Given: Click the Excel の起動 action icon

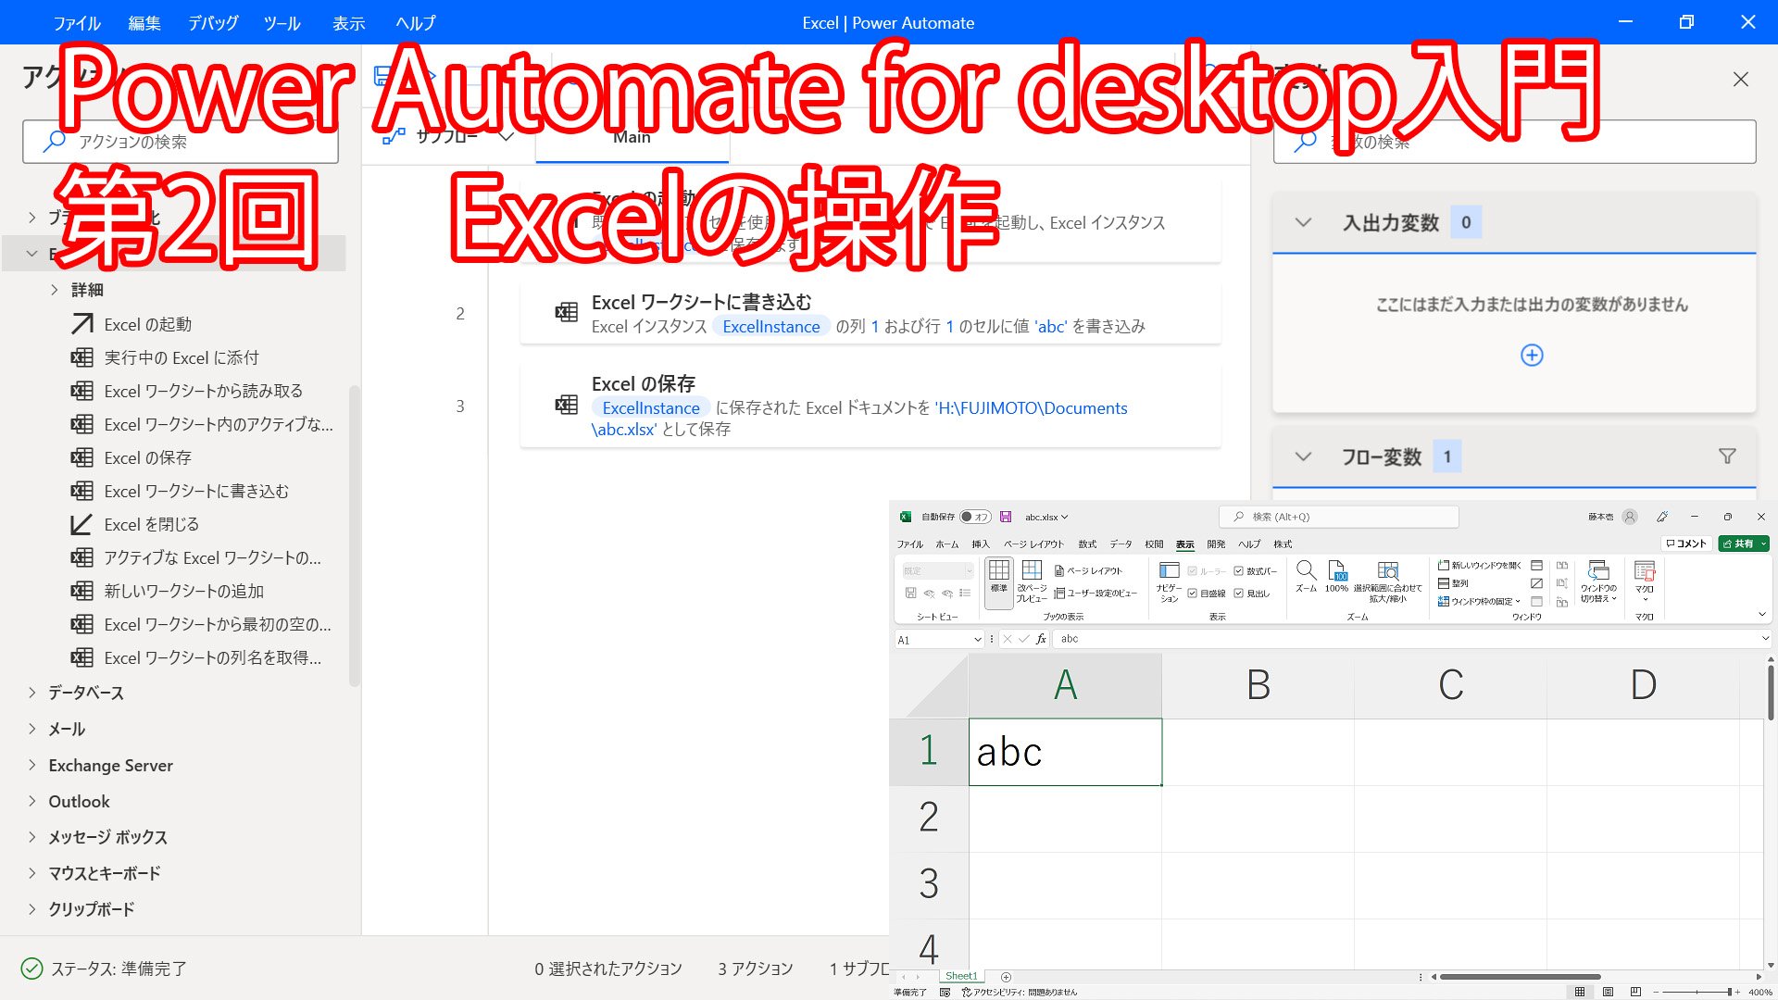Looking at the screenshot, I should [x=82, y=324].
